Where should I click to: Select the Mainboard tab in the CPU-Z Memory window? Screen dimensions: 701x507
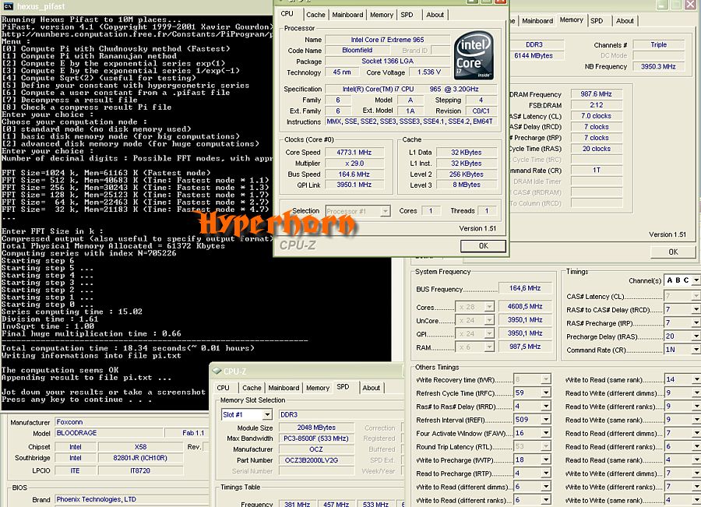click(537, 21)
